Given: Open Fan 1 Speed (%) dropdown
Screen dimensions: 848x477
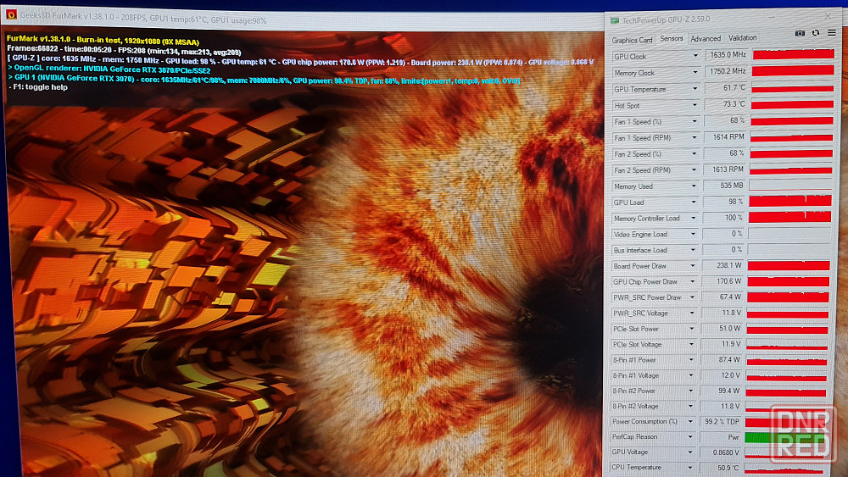Looking at the screenshot, I should [x=695, y=121].
